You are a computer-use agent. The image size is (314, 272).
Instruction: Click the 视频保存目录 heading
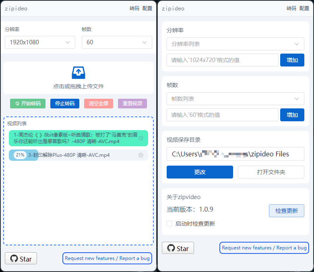(x=184, y=140)
